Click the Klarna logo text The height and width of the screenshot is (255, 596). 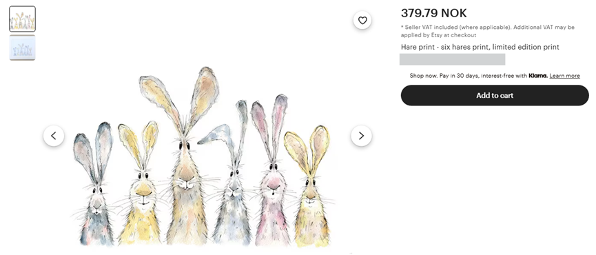coord(538,76)
